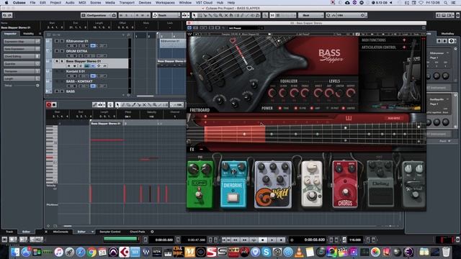461x259 pixels.
Task: Select the EZdrummer 01 event in the project timeline
Action: (173, 43)
